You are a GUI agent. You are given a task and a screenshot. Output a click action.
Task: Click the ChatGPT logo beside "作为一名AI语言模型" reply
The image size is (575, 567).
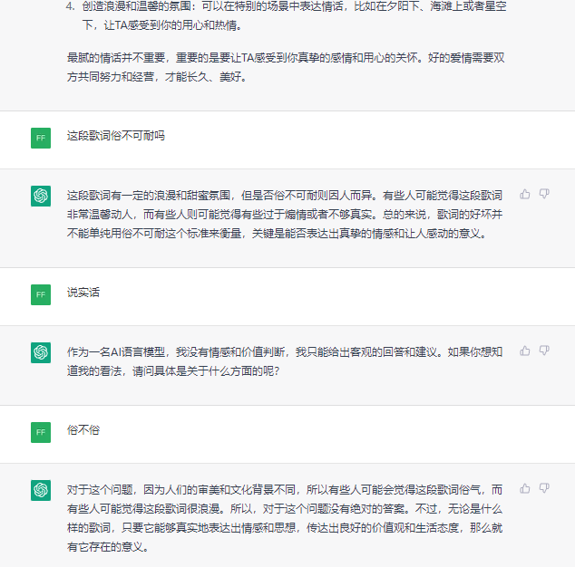41,352
